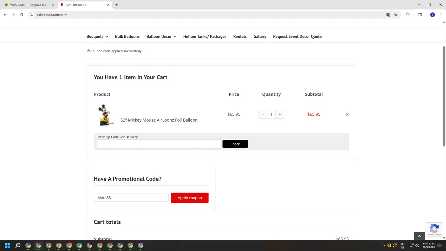Viewport: 446px width, 251px height.
Task: Open the Gallery page
Action: (x=260, y=37)
